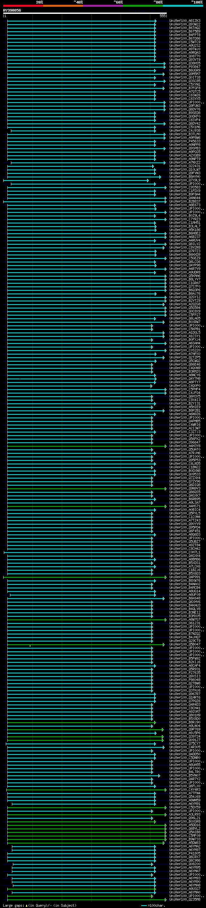Viewport: 206px width, 908px height.
Task: Open hit UniRef100_C4R305
Action: pos(185,747)
